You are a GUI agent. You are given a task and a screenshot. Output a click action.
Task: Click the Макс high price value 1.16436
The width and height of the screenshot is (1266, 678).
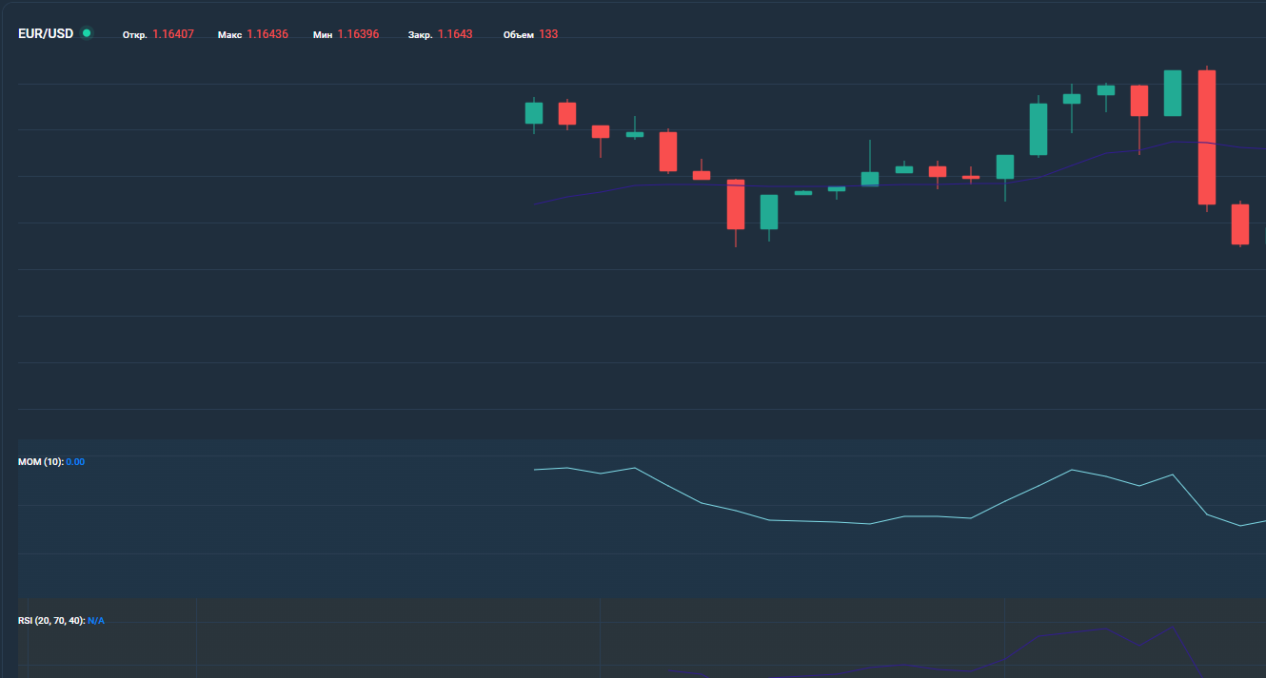click(267, 34)
